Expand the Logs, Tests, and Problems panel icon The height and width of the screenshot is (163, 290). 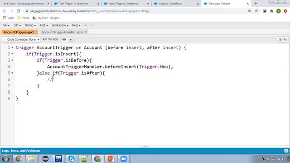[x=286, y=151]
